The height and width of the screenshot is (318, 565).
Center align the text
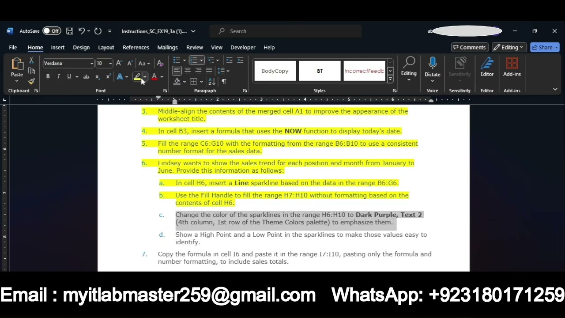pos(188,71)
